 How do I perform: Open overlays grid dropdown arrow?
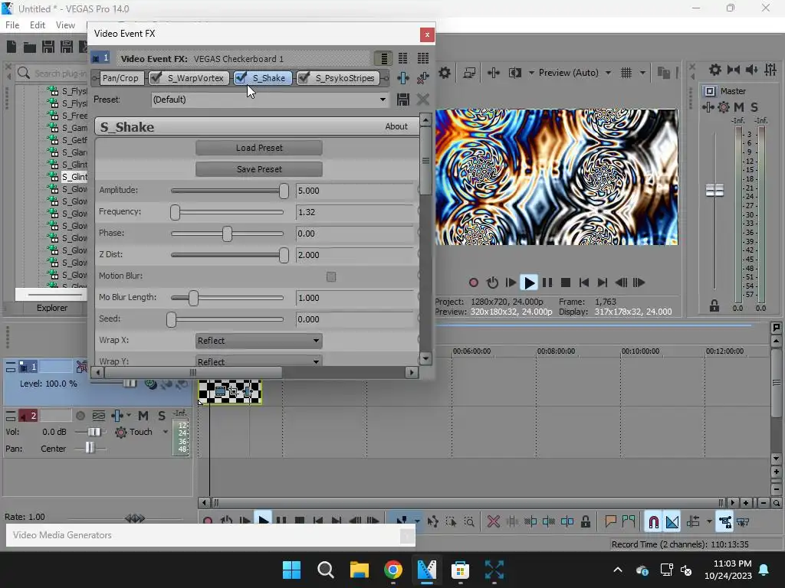(x=642, y=73)
